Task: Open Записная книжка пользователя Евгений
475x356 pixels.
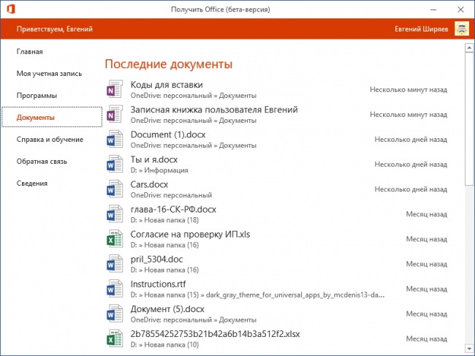Action: click(x=214, y=110)
